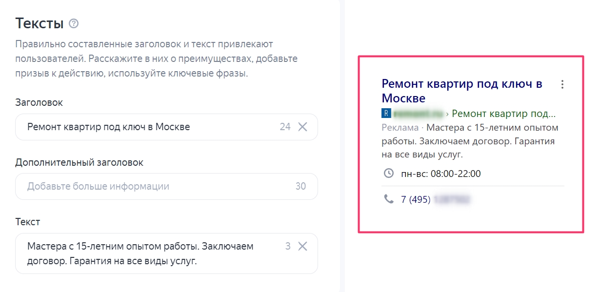
Task: Click the character counter 30 in additional headline
Action: coord(300,186)
